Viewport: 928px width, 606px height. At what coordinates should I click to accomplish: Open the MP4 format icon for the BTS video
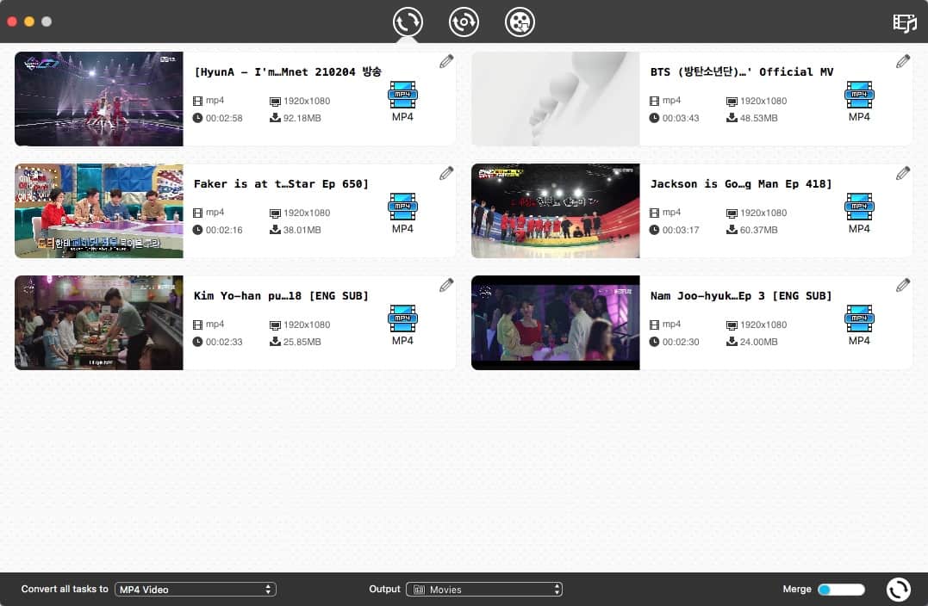click(859, 95)
